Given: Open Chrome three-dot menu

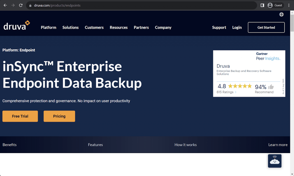Looking at the screenshot, I should [289, 5].
